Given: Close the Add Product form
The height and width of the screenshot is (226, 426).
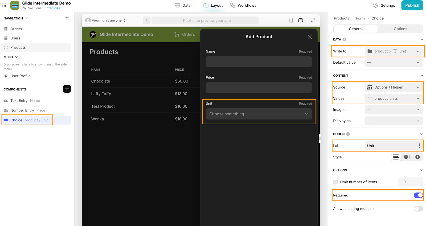Looking at the screenshot, I should point(310,37).
